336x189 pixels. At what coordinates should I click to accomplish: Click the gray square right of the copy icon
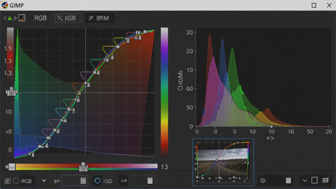pyautogui.click(x=288, y=180)
